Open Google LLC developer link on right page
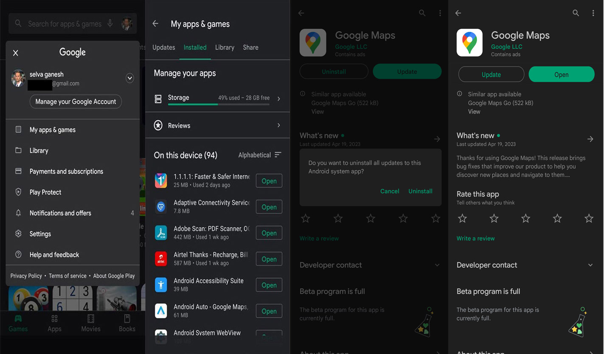 tap(506, 47)
